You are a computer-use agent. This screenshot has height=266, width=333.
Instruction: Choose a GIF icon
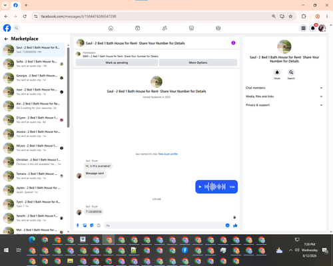click(99, 225)
